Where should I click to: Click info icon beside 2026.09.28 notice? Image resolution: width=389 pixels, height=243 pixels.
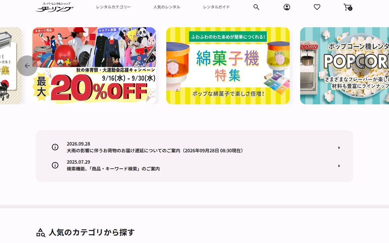tap(55, 147)
